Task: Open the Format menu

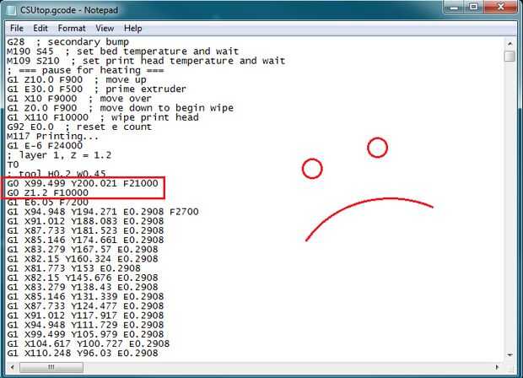Action: click(72, 29)
